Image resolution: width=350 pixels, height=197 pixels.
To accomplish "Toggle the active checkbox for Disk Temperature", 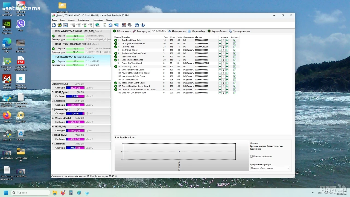I will coord(235,80).
